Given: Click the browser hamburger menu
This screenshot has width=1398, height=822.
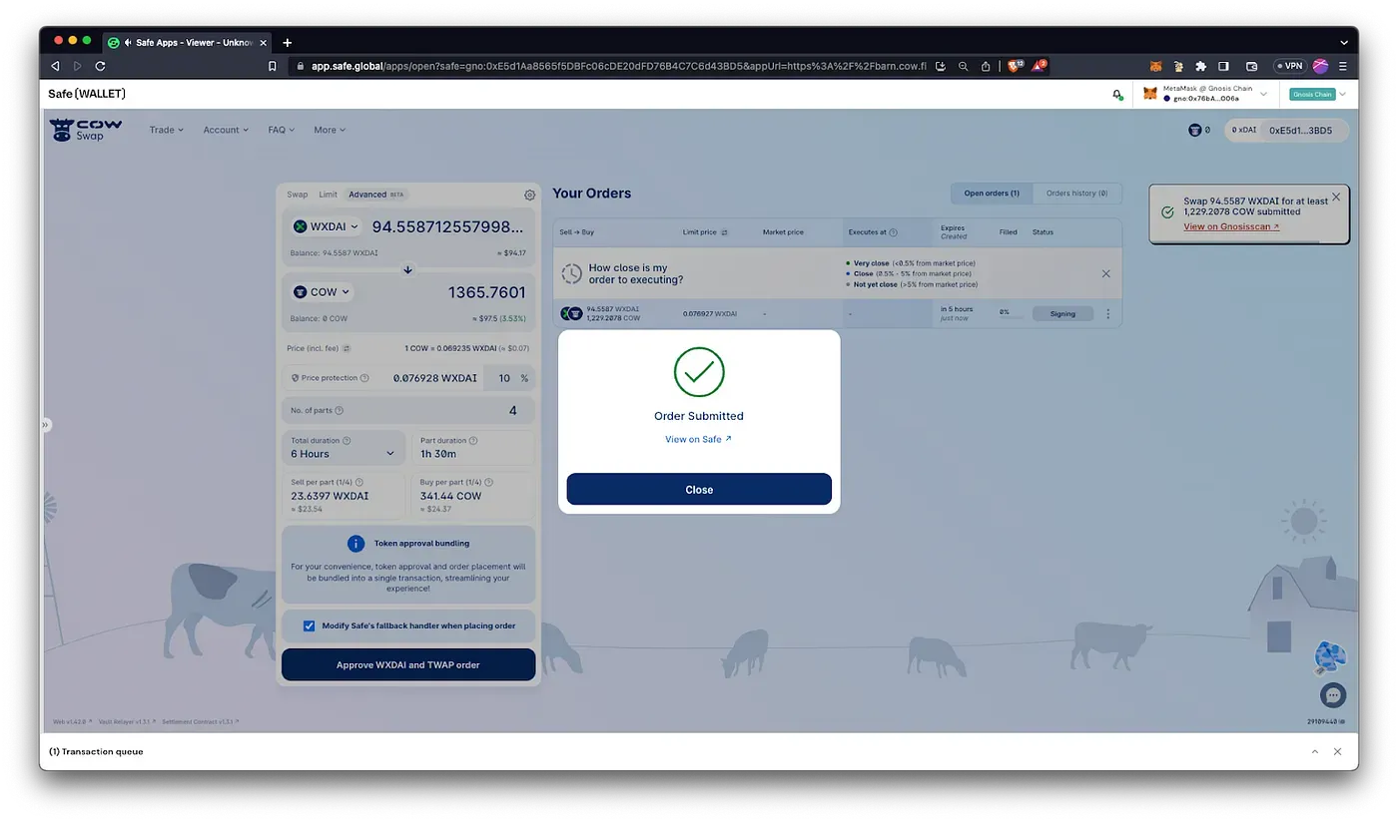Looking at the screenshot, I should [x=1343, y=66].
